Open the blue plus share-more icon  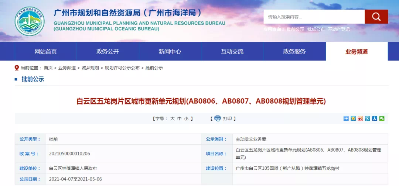346,118
